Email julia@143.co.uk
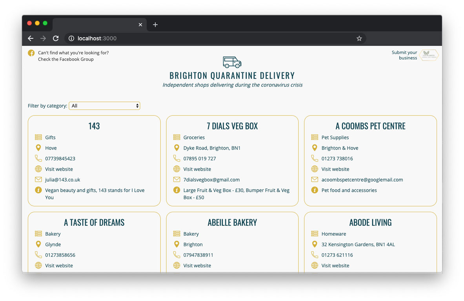The image size is (464, 301). (x=62, y=180)
